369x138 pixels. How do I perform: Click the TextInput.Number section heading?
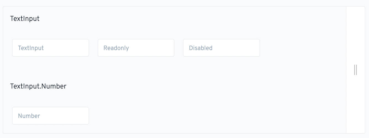pyautogui.click(x=38, y=86)
